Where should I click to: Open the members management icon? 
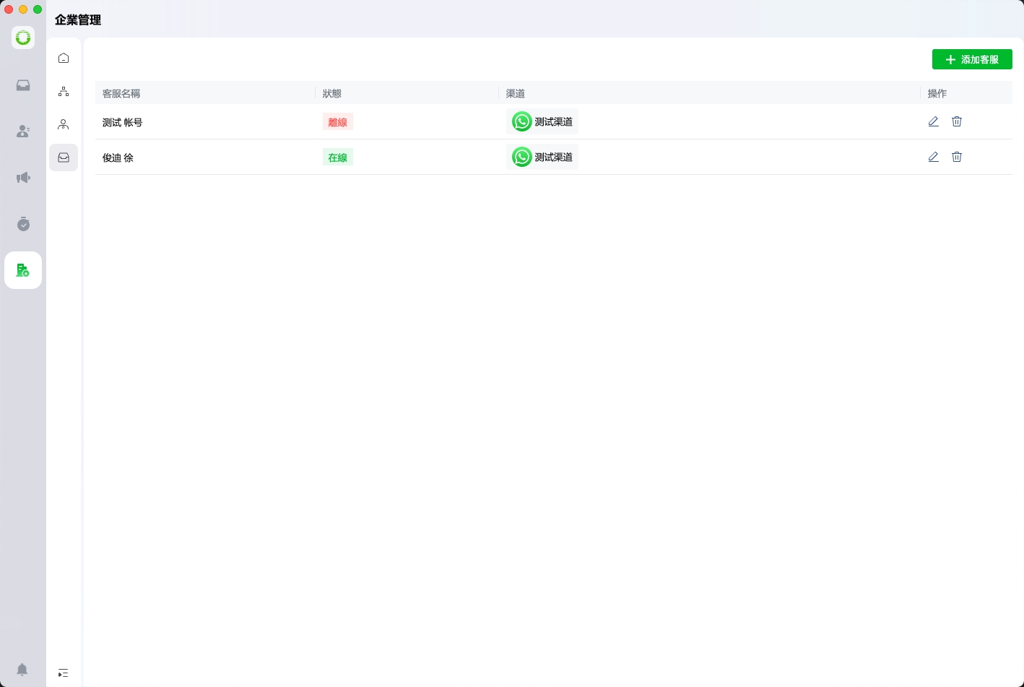[x=64, y=125]
